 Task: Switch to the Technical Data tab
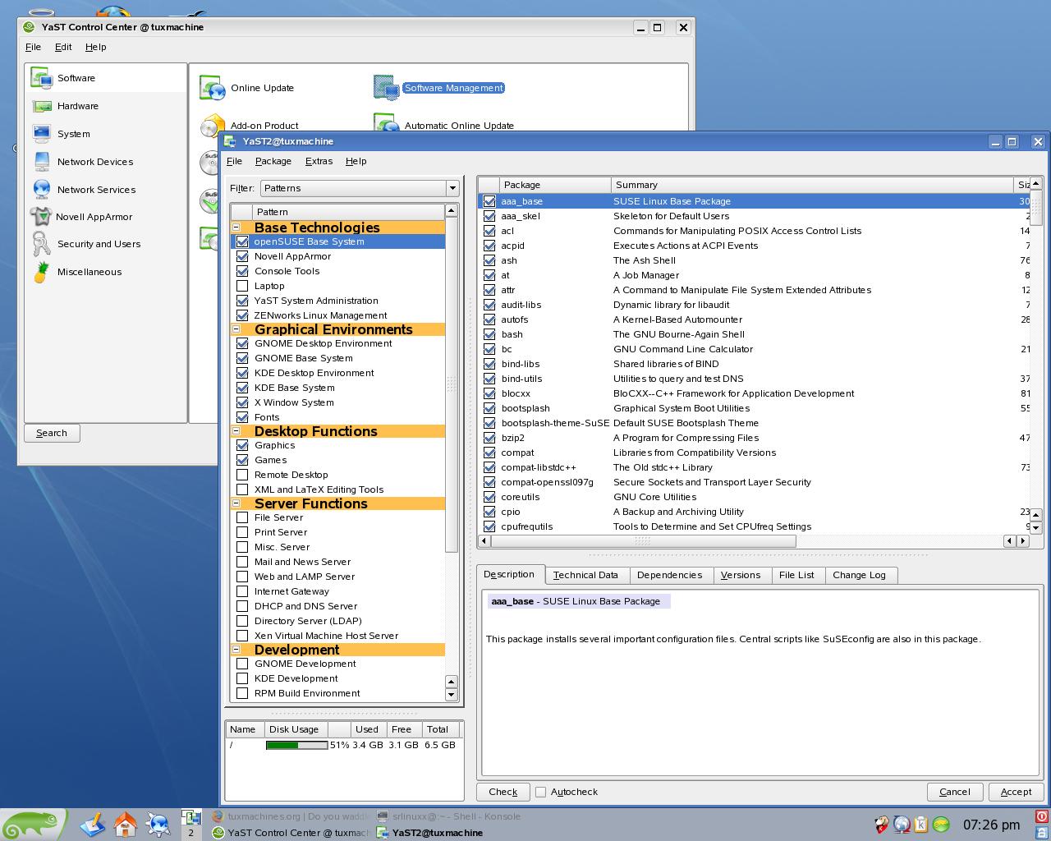pos(585,575)
